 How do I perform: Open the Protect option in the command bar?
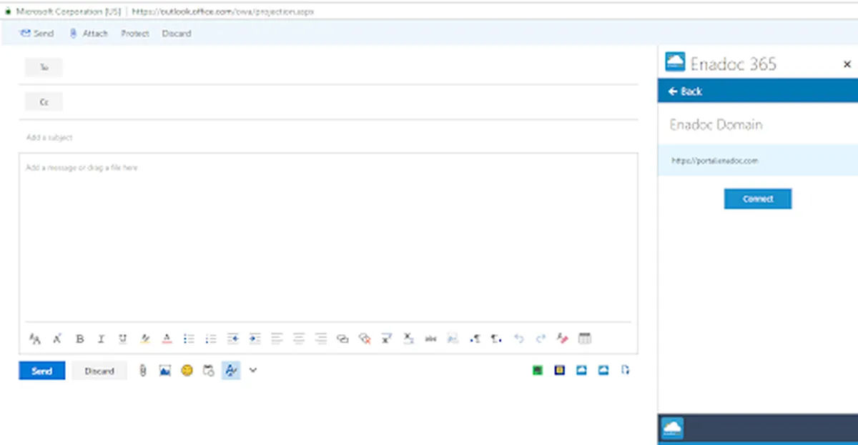tap(135, 34)
